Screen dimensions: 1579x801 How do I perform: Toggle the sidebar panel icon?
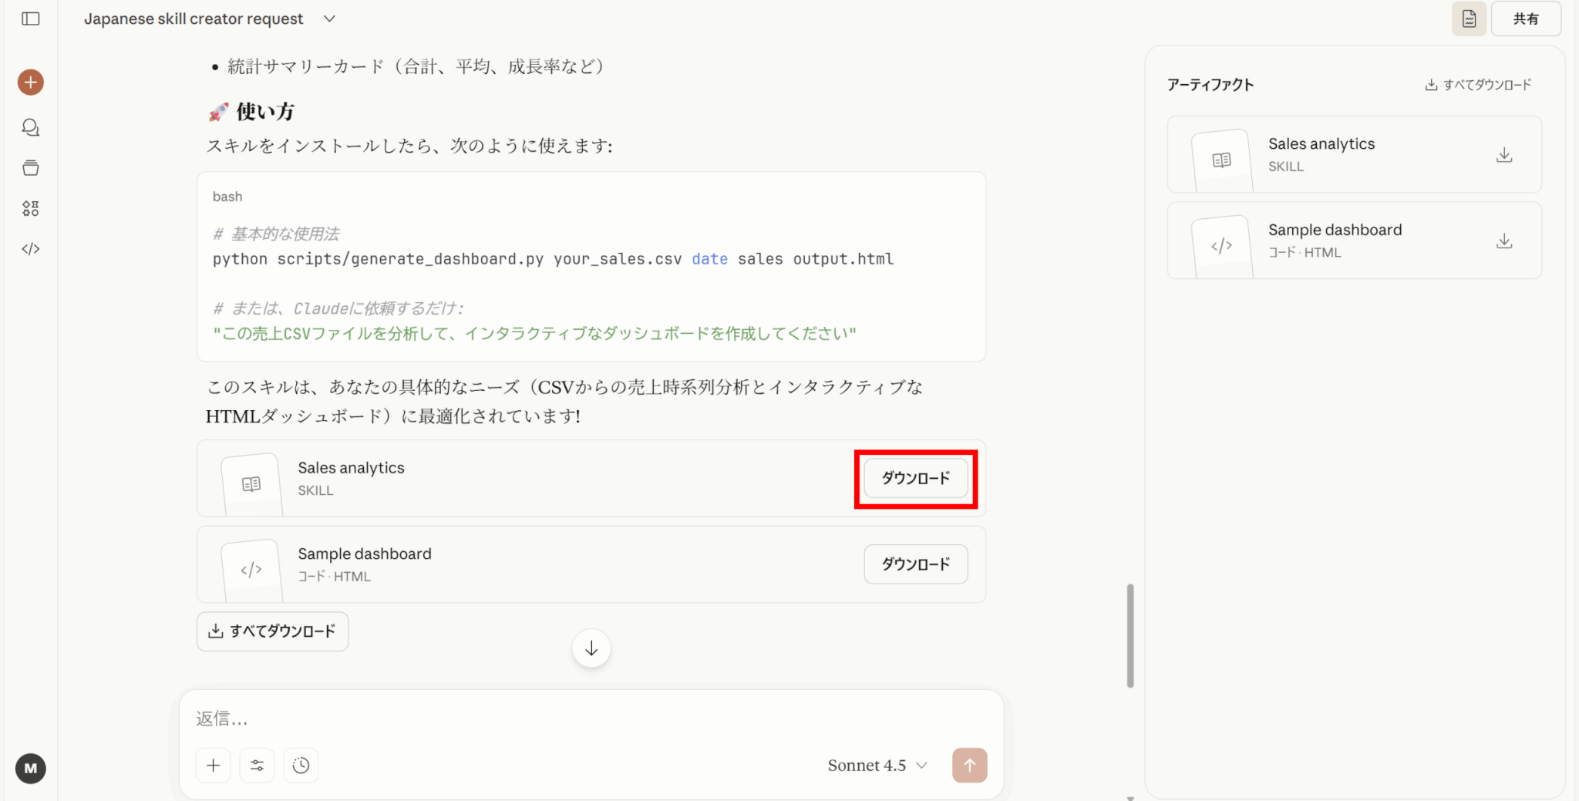31,19
